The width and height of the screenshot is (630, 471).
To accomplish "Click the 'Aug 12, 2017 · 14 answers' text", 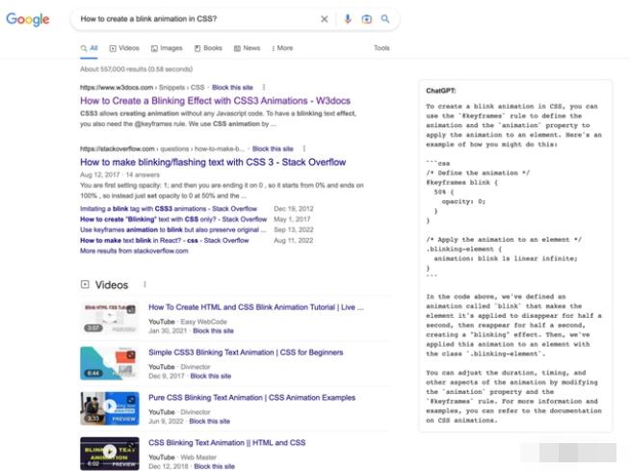I will tap(119, 174).
